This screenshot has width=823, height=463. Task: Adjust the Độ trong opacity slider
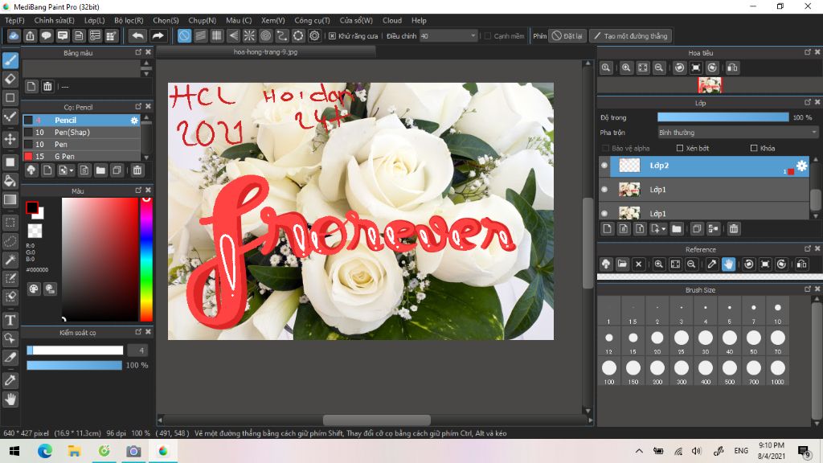coord(723,117)
